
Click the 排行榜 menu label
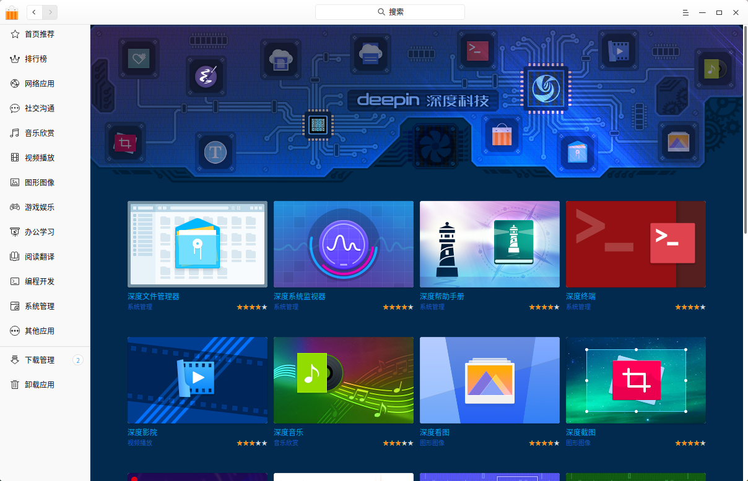click(x=36, y=59)
